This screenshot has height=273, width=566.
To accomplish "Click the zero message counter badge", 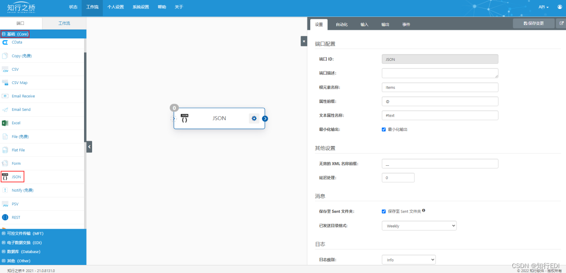I will 174,108.
